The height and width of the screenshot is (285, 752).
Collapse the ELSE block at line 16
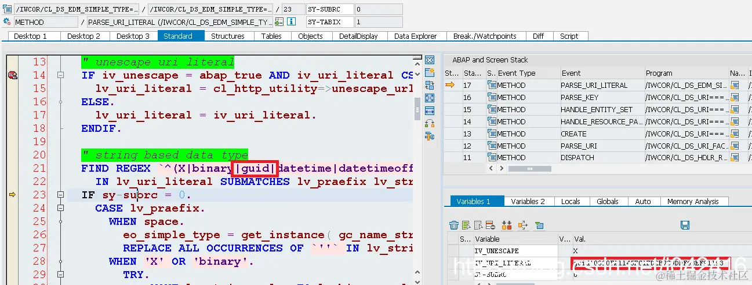click(60, 102)
